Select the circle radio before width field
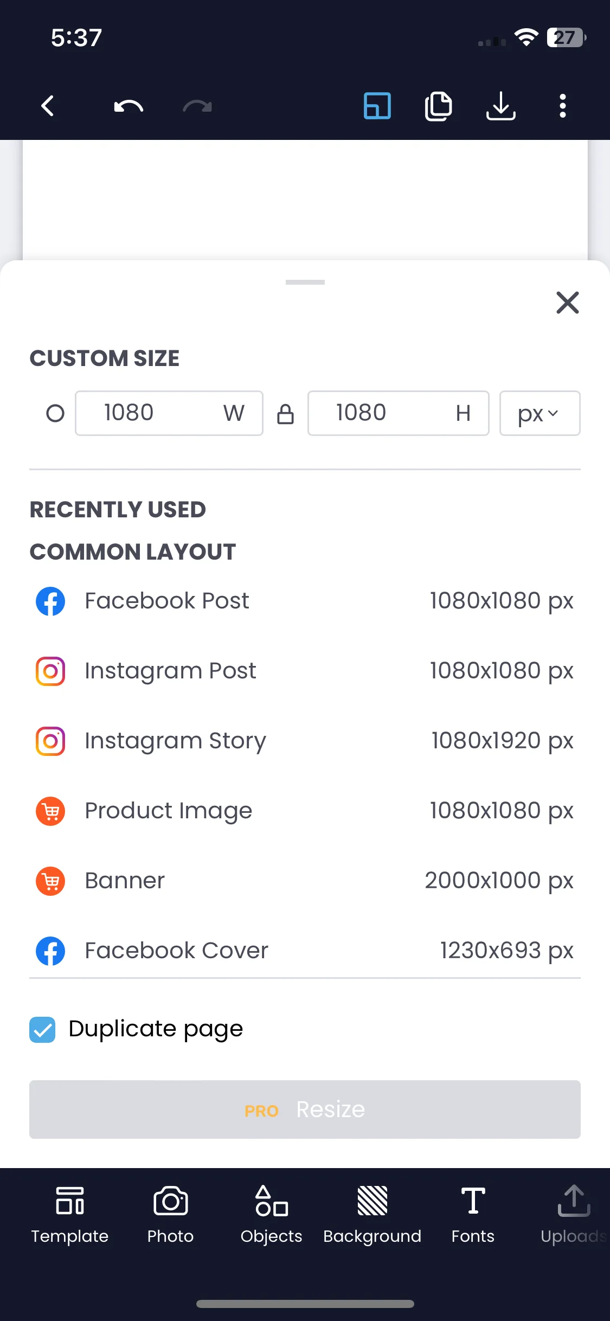The image size is (610, 1321). click(x=55, y=413)
